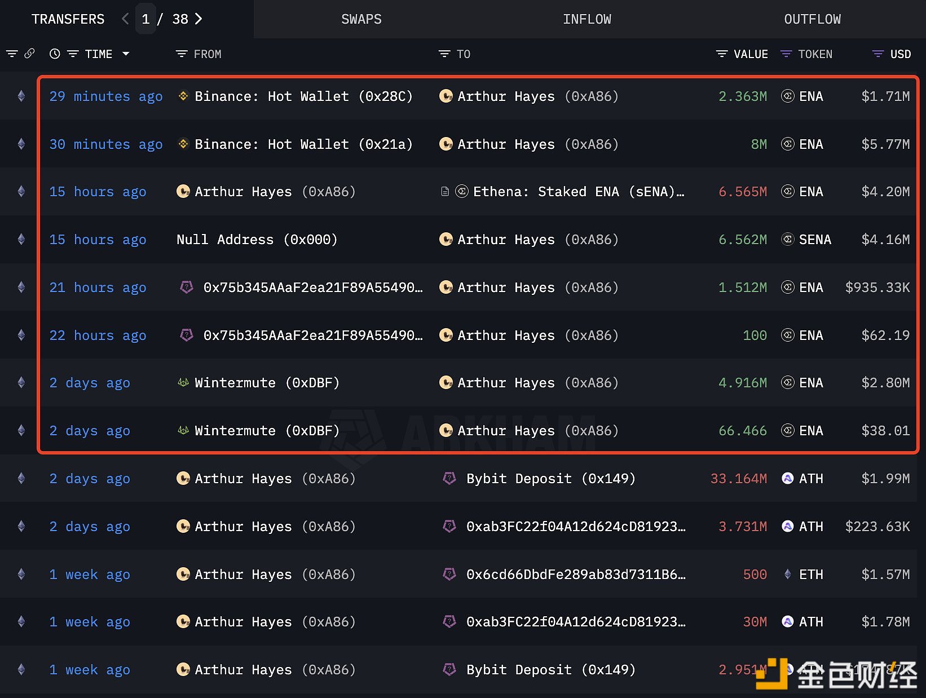Click the 30M ATH value
The width and height of the screenshot is (926, 698).
click(755, 622)
